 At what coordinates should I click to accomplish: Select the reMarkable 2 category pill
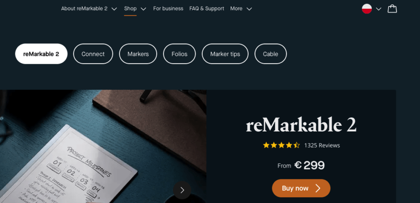pyautogui.click(x=41, y=54)
